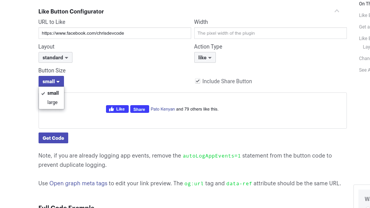The width and height of the screenshot is (370, 208).
Task: Click the URL to Like input field
Action: point(115,33)
